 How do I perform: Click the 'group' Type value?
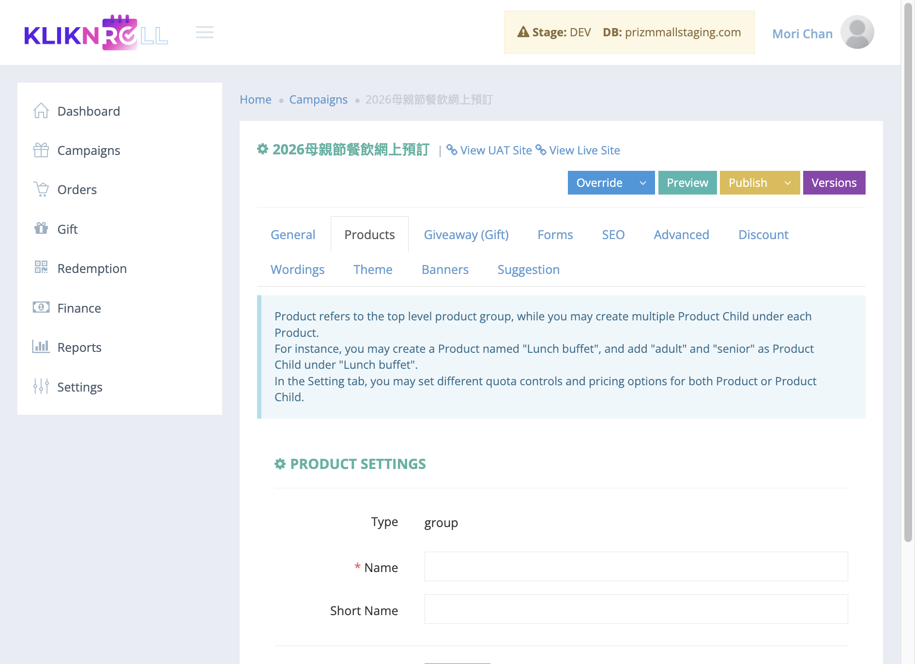pyautogui.click(x=441, y=523)
